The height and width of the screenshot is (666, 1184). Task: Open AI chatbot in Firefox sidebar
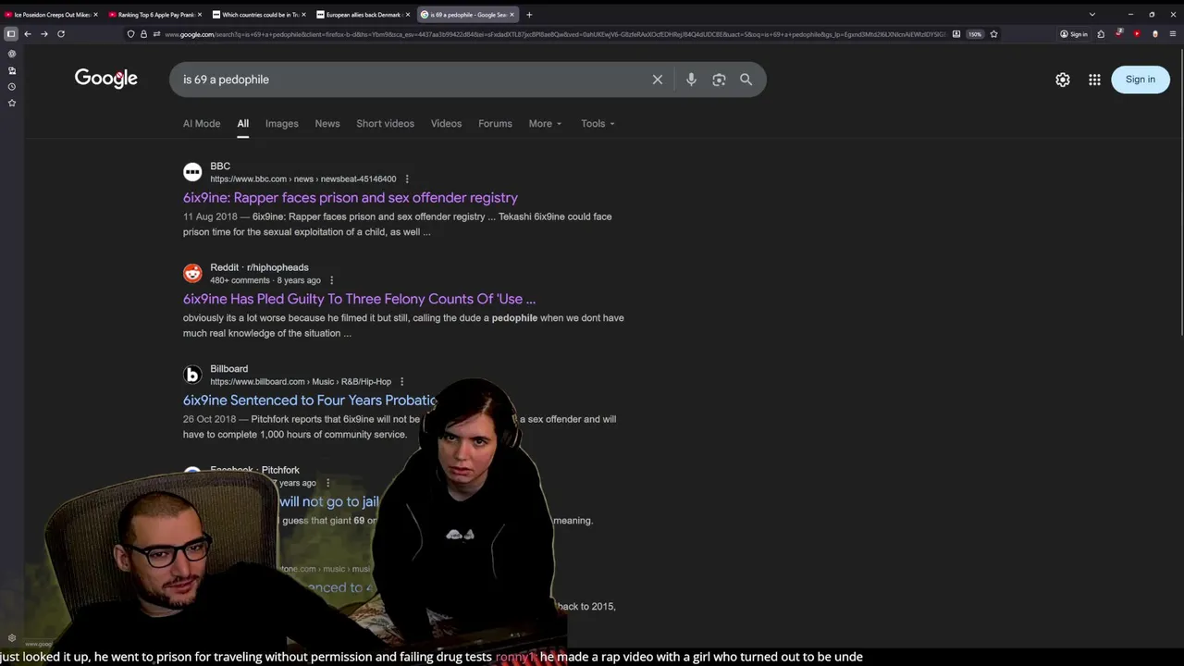(x=12, y=54)
